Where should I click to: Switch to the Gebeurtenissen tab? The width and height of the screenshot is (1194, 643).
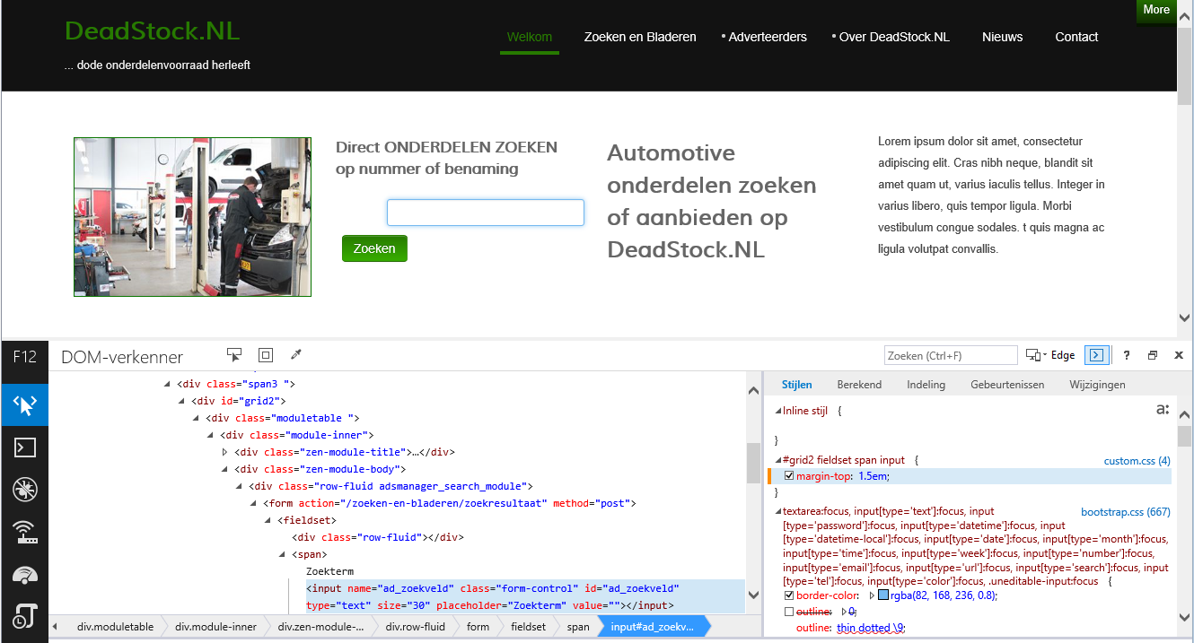1007,385
